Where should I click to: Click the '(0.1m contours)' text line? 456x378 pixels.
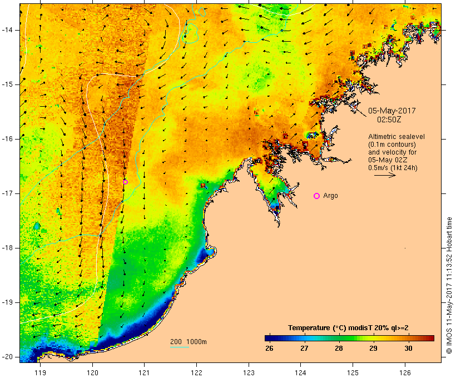point(392,145)
